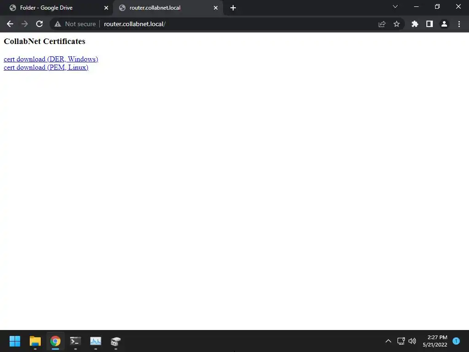Open the Extensions puzzle icon
Screen dimensions: 469x352
(x=415, y=24)
